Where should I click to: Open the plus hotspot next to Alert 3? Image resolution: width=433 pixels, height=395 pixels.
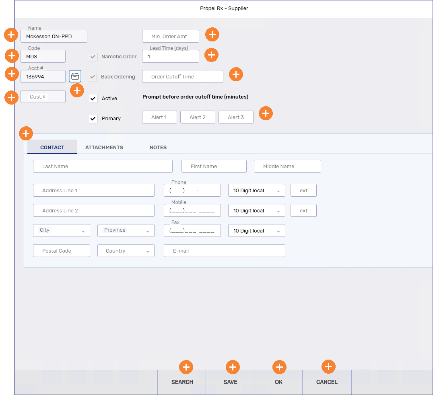pyautogui.click(x=266, y=113)
